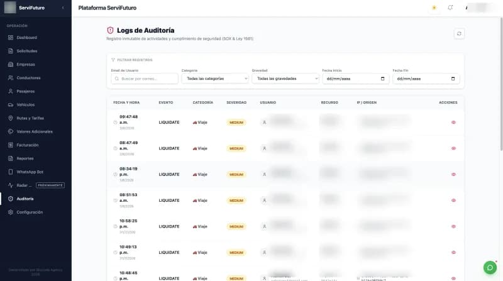Open the green chat support button
The image size is (503, 281).
tap(490, 268)
